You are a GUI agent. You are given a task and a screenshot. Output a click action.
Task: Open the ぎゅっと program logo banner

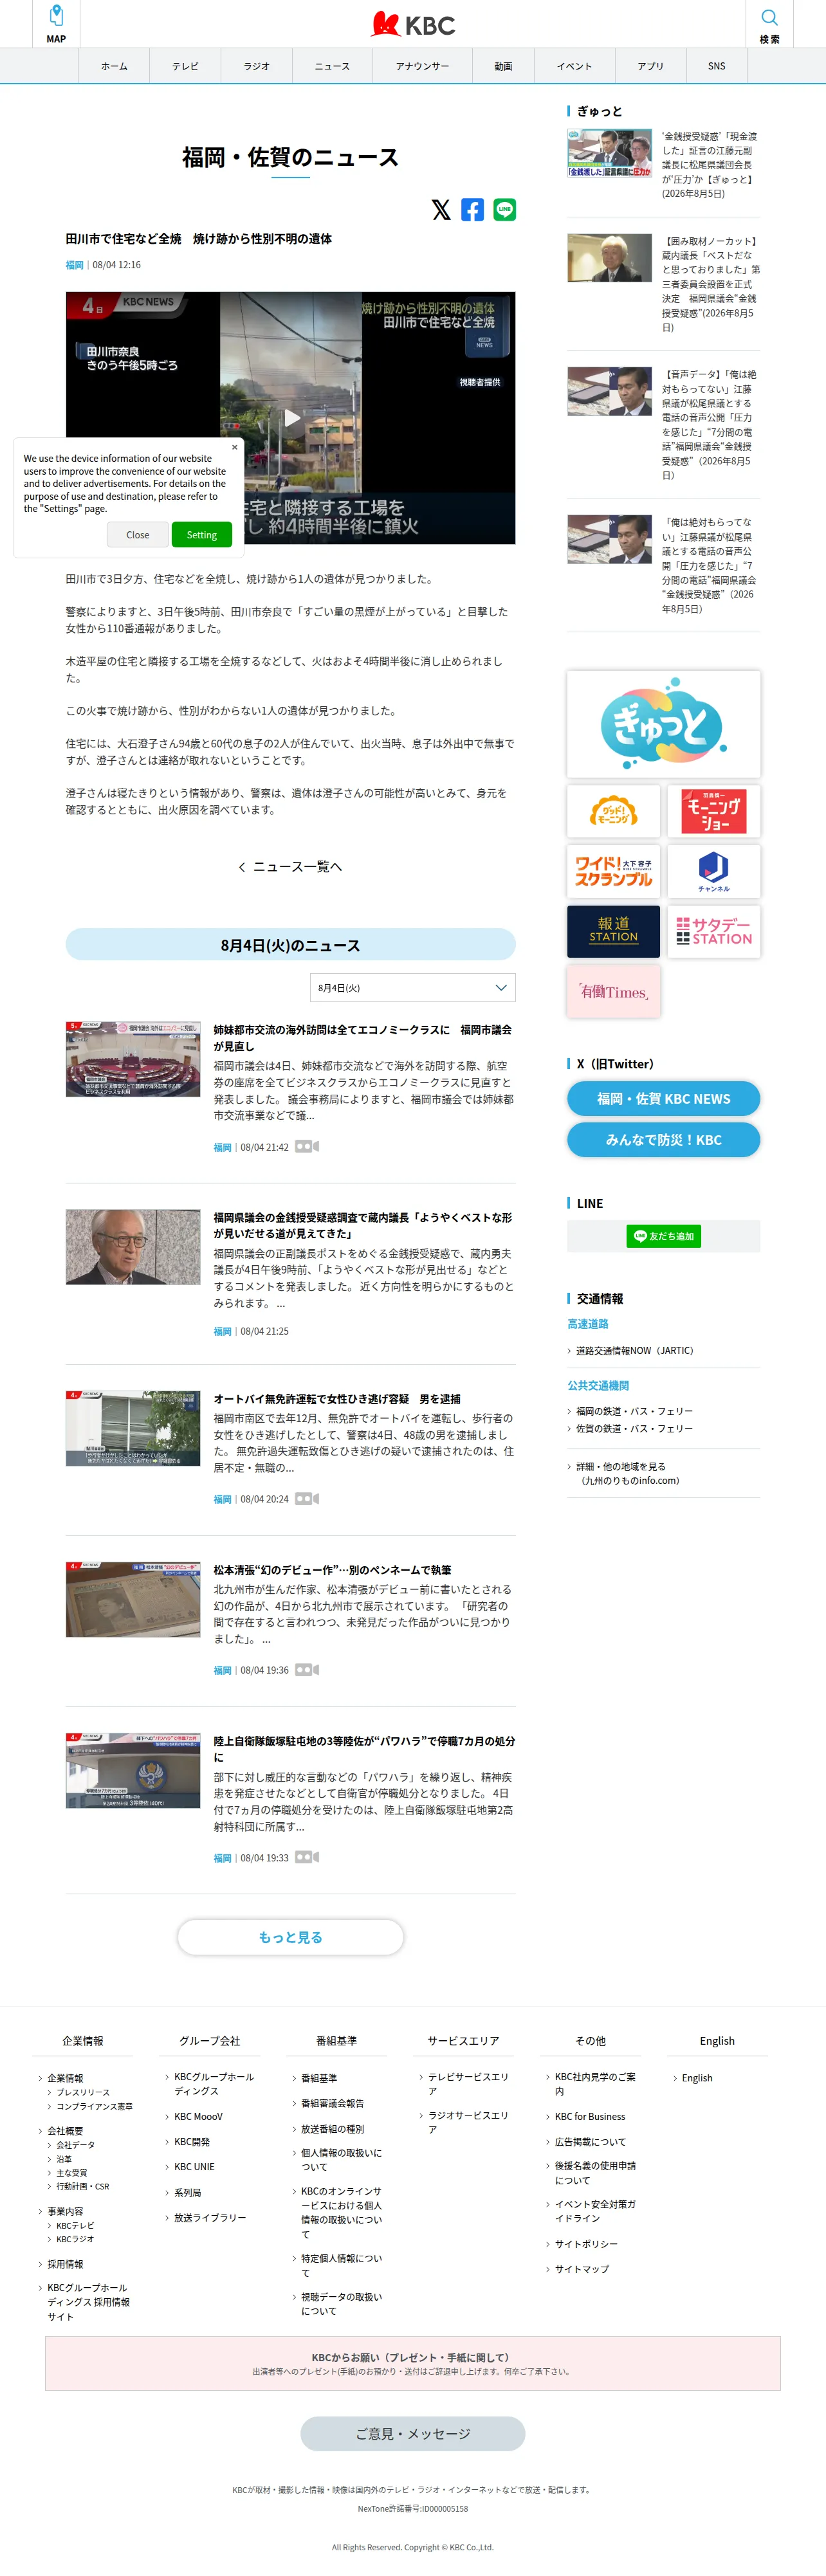click(x=664, y=724)
